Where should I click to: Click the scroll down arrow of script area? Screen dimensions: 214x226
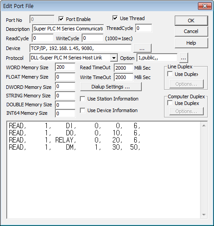pos(204,215)
